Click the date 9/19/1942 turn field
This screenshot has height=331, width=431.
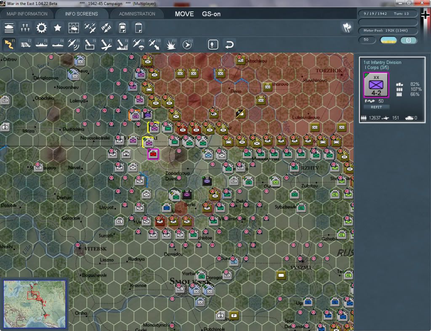point(388,13)
